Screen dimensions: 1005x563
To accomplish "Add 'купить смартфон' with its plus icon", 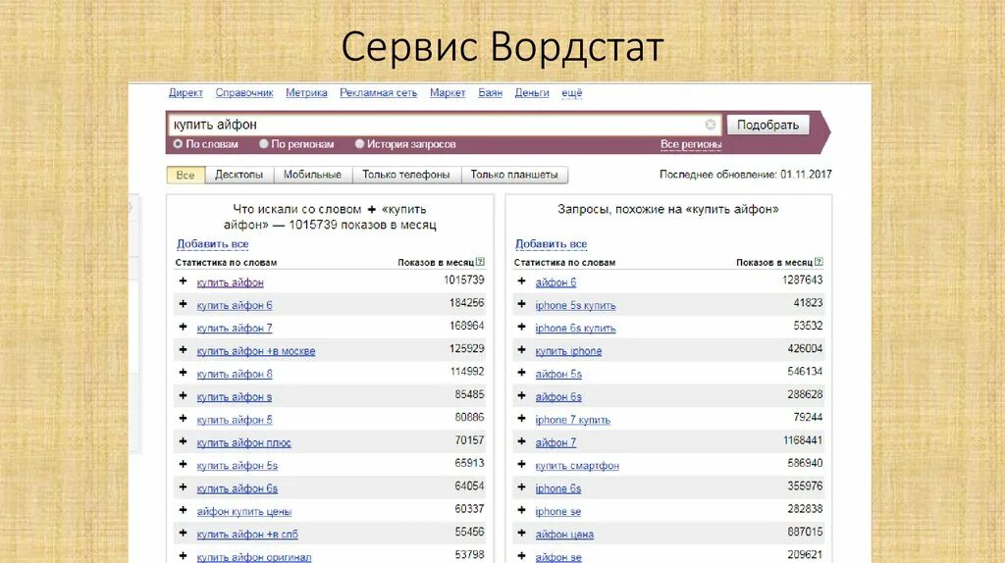I will [522, 464].
